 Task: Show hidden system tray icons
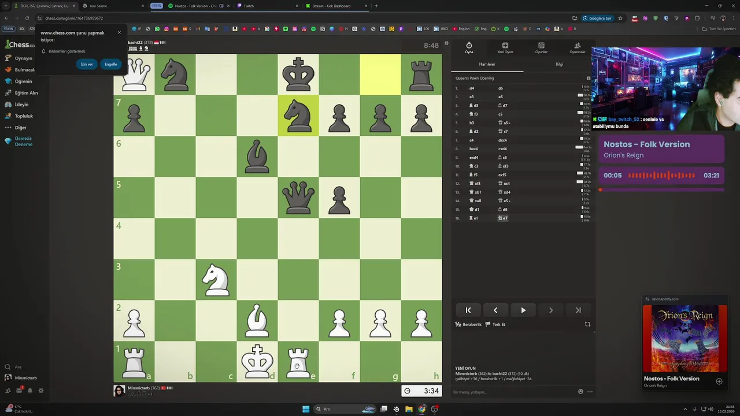pos(685,409)
